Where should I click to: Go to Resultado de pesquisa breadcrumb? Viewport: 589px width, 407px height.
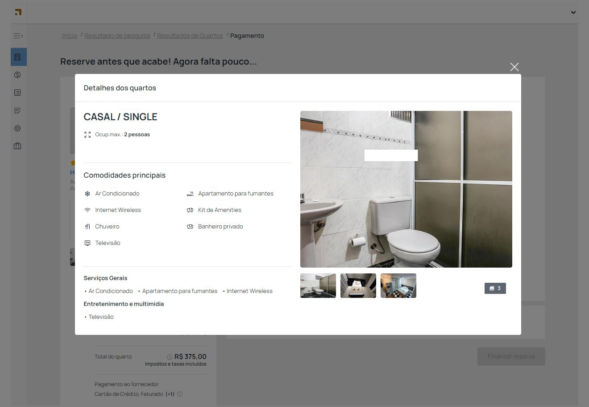tap(117, 36)
